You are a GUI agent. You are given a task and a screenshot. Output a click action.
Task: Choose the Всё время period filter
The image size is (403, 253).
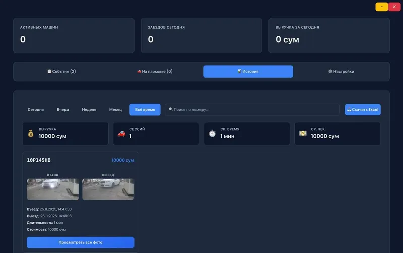click(x=145, y=109)
